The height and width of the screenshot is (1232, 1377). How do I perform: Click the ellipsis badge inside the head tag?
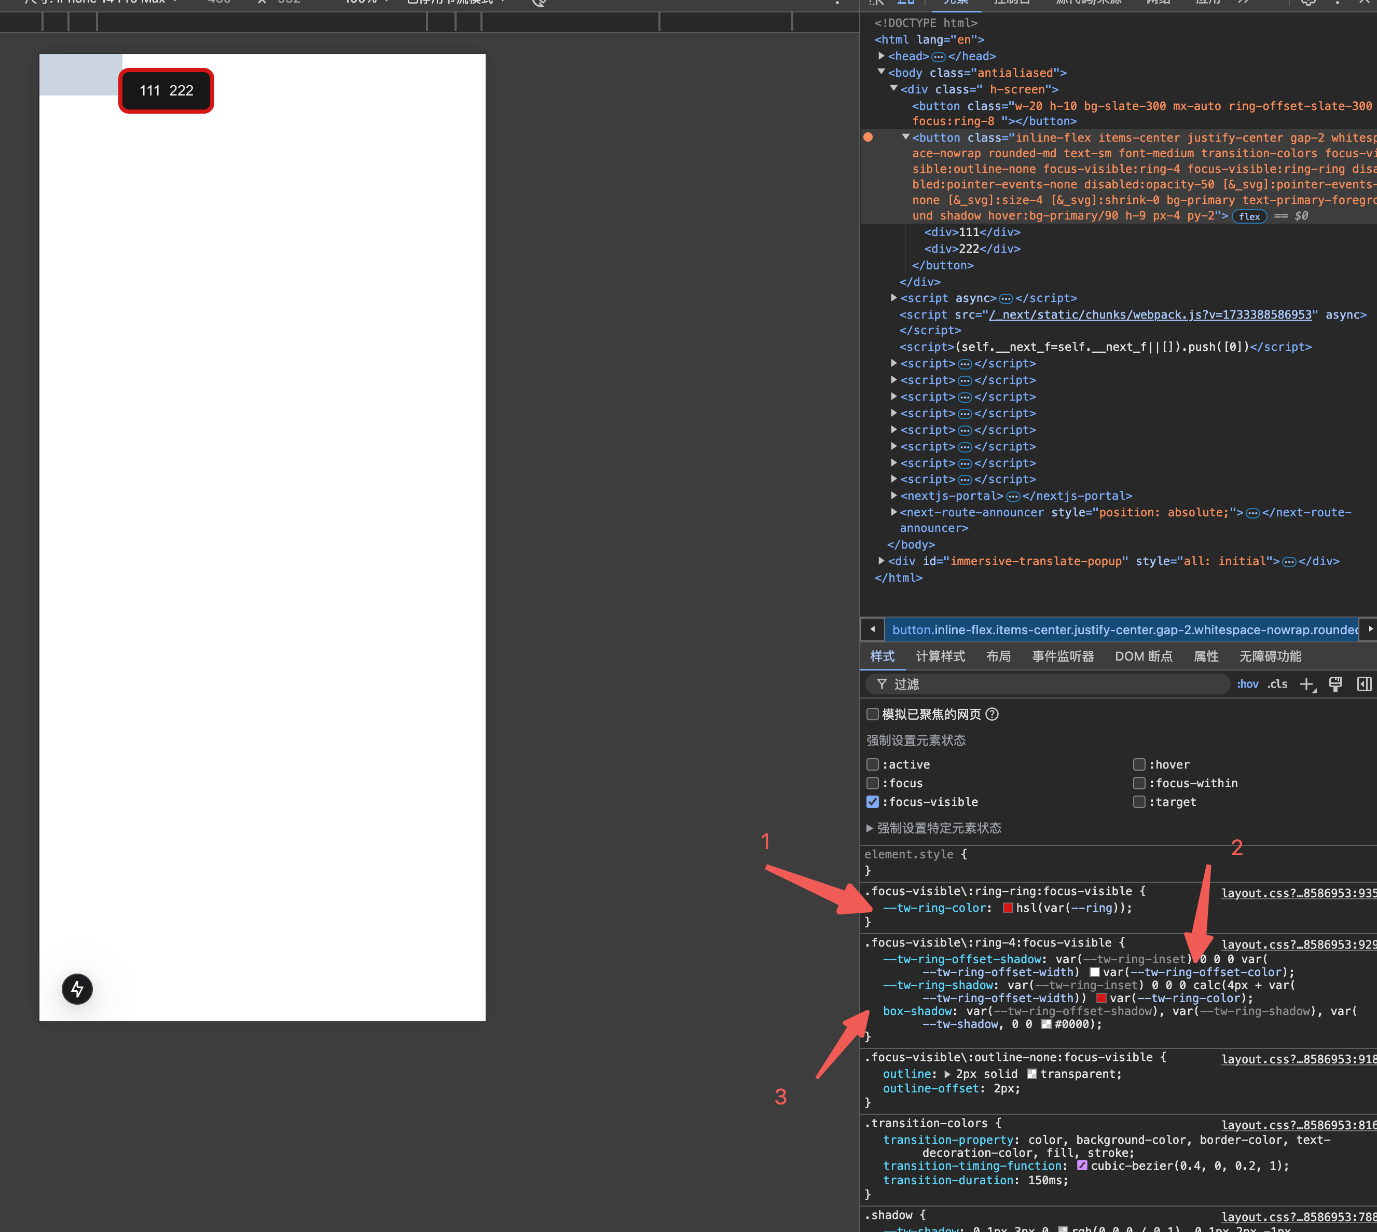click(x=939, y=57)
